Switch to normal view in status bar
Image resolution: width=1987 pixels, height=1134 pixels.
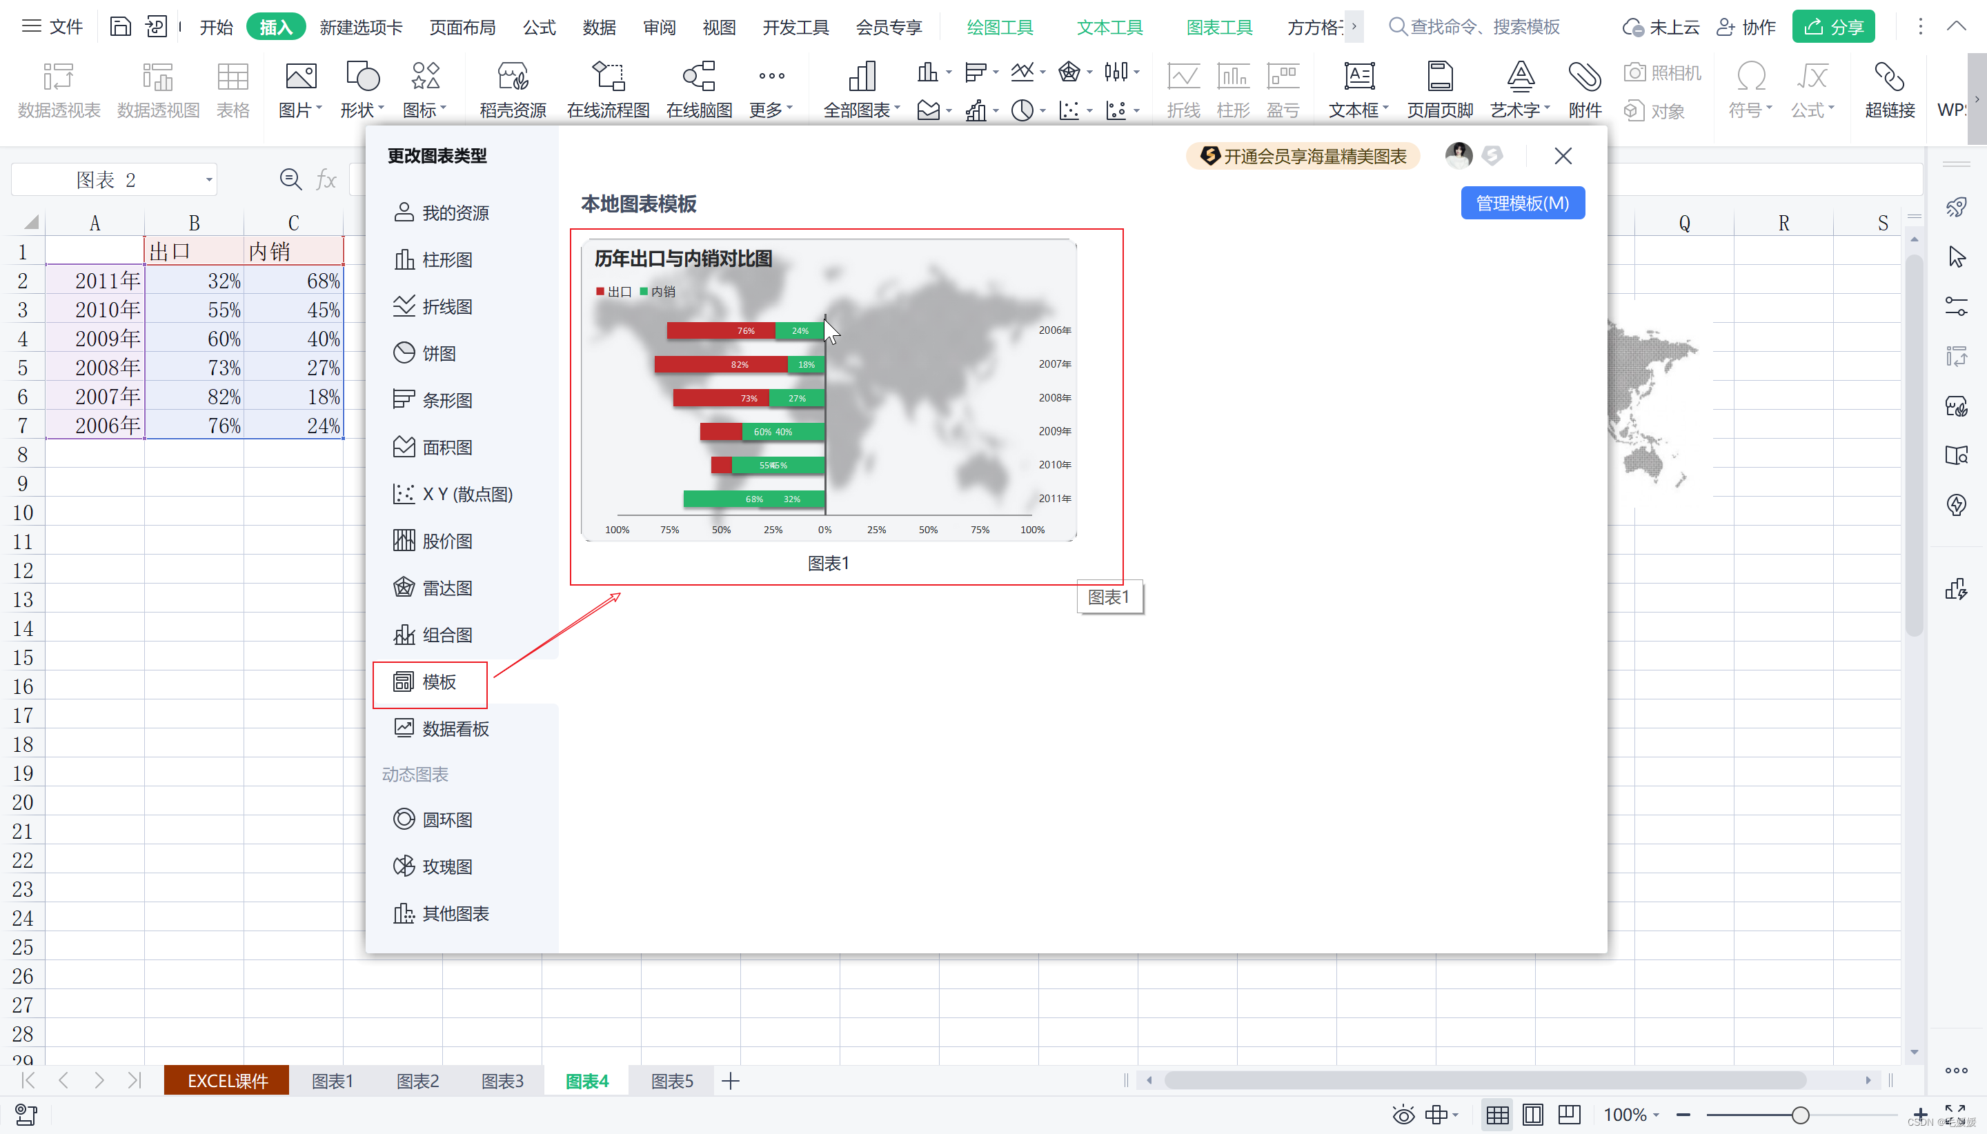pos(1496,1115)
